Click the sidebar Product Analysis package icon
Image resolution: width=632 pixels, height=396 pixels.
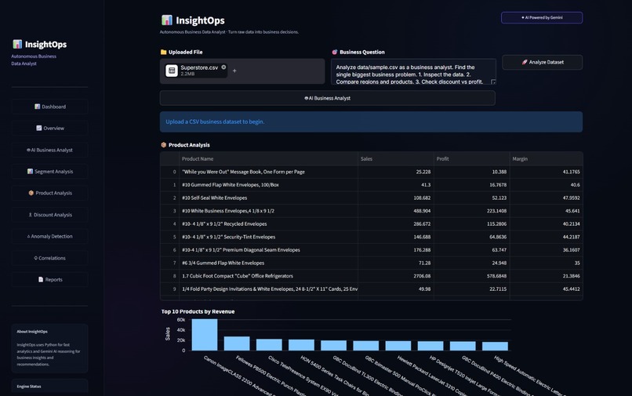pos(31,193)
